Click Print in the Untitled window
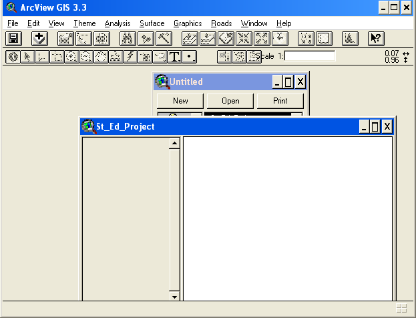 click(x=280, y=101)
